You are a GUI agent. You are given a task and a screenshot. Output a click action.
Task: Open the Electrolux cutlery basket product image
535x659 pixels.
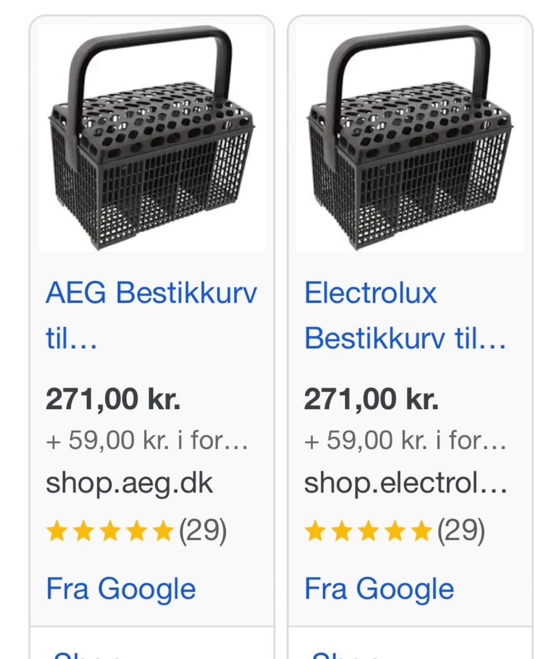[x=410, y=138]
